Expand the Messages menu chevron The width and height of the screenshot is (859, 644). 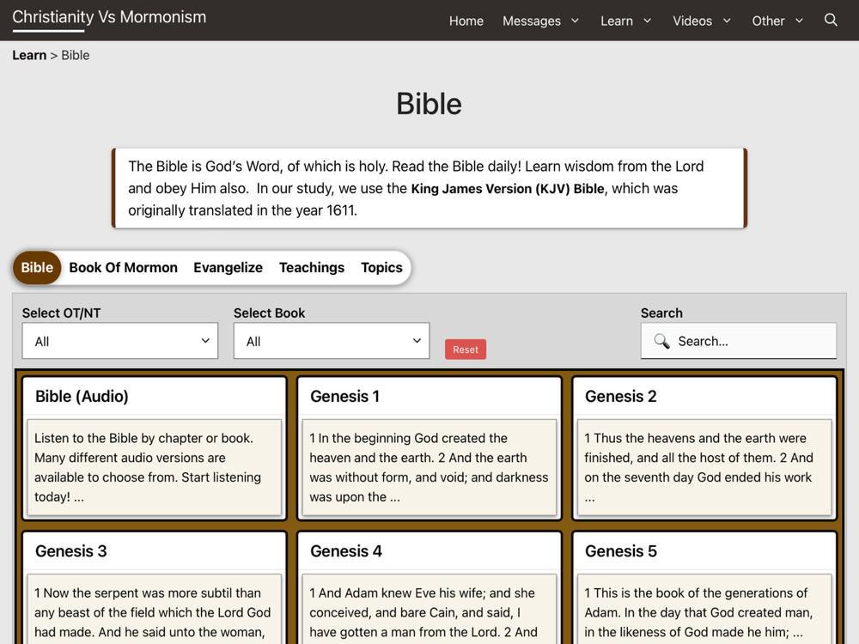click(575, 21)
